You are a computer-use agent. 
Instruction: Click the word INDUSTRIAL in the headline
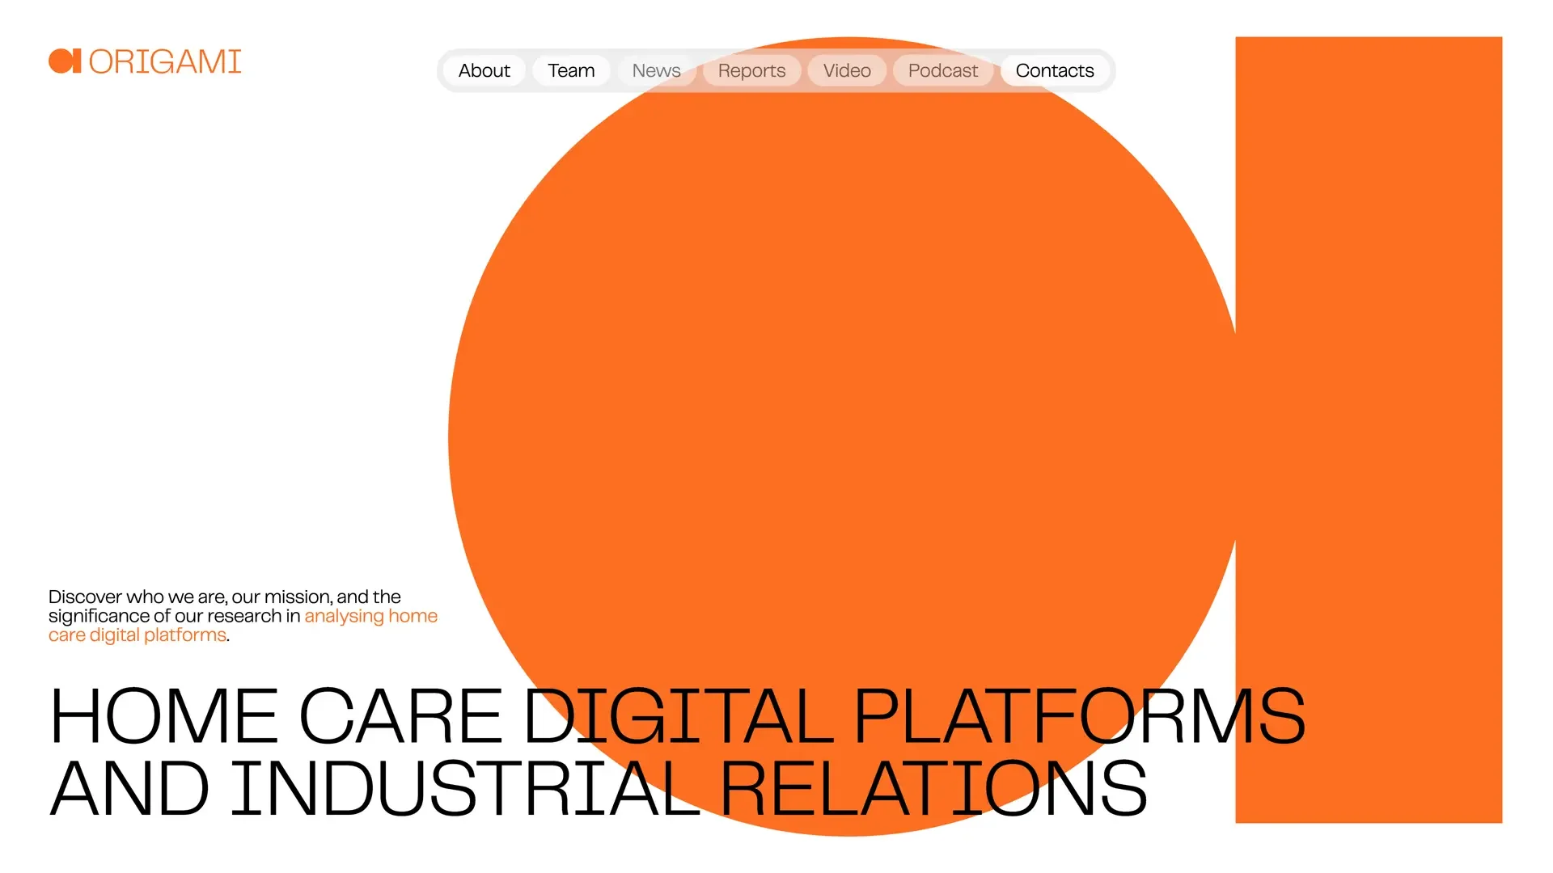(x=465, y=789)
